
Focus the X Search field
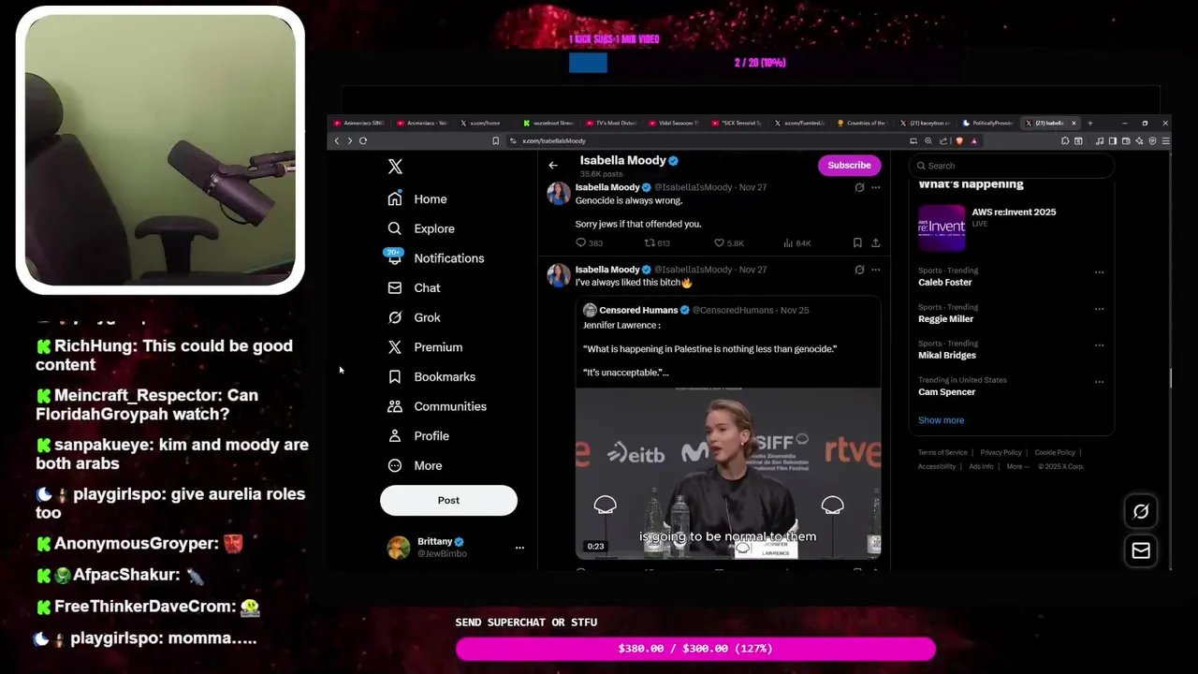(1012, 166)
